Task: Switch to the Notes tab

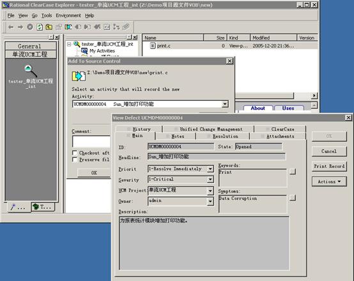Action: (176, 136)
